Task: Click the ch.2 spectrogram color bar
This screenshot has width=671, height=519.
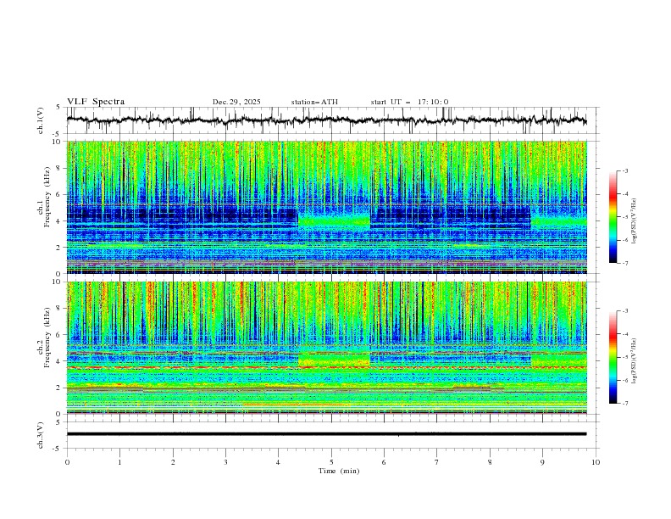Action: pos(613,357)
